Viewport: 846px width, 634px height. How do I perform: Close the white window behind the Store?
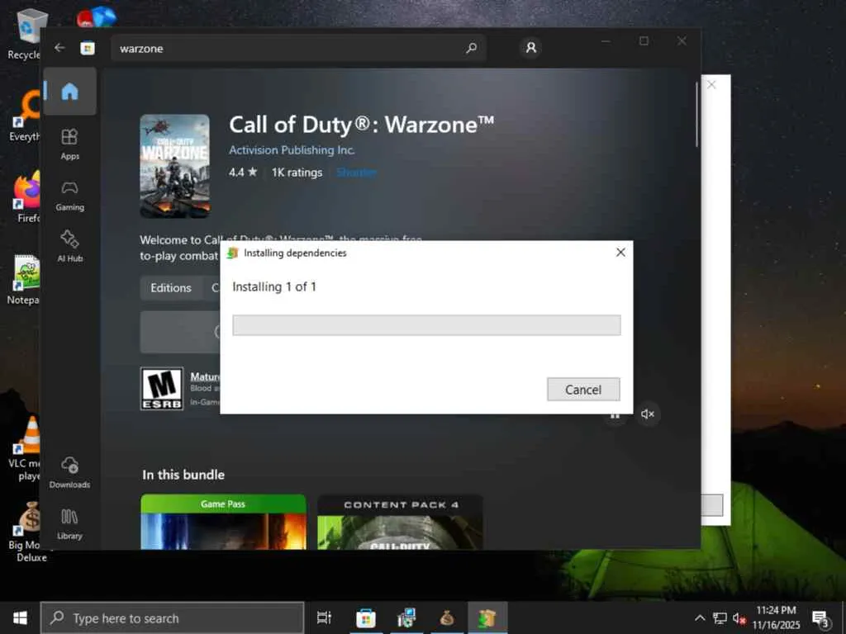(711, 85)
